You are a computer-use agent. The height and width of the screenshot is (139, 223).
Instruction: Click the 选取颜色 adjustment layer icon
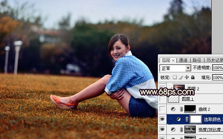(179, 119)
